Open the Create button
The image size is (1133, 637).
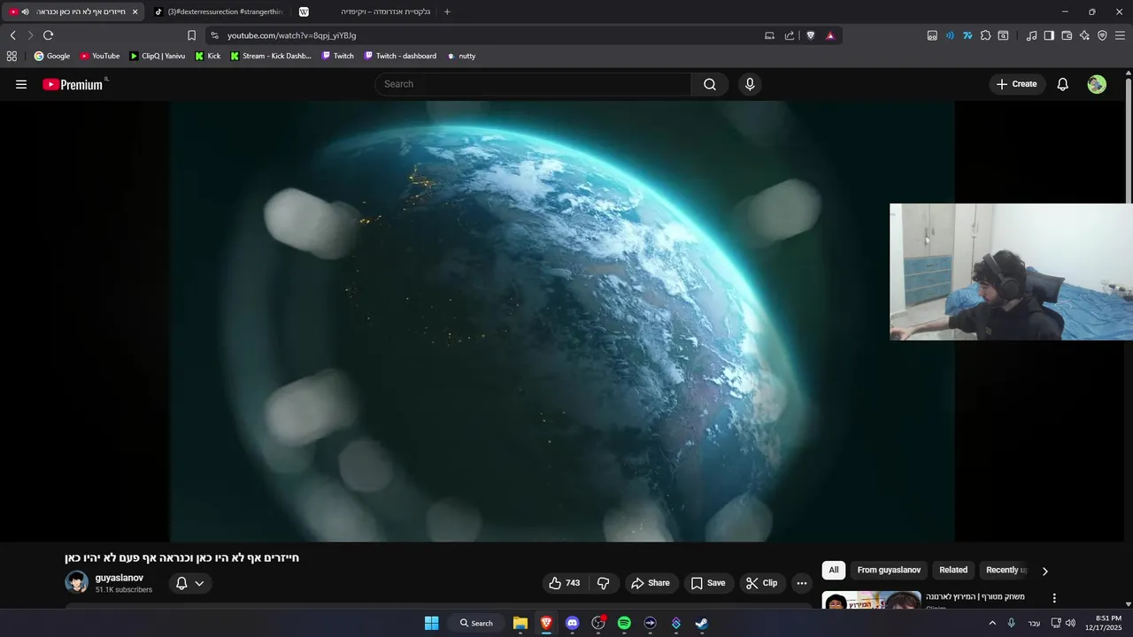tap(1016, 84)
